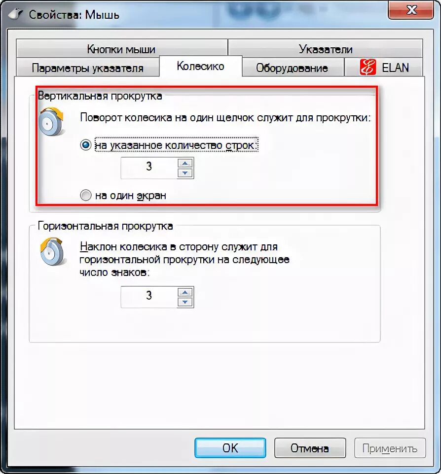Click the red ELAN logo icon
Screen dimensions: 441x474
click(x=368, y=67)
